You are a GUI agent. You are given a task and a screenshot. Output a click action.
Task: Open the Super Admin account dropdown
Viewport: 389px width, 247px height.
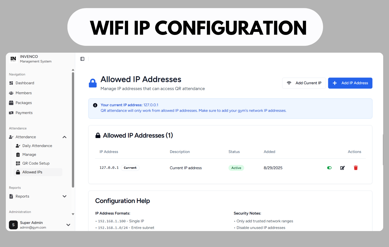coord(68,225)
